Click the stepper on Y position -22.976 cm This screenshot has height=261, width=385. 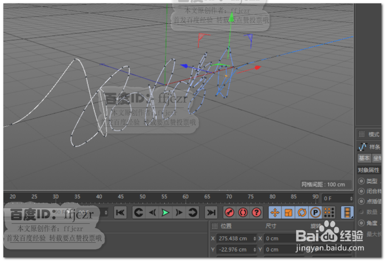(254, 249)
